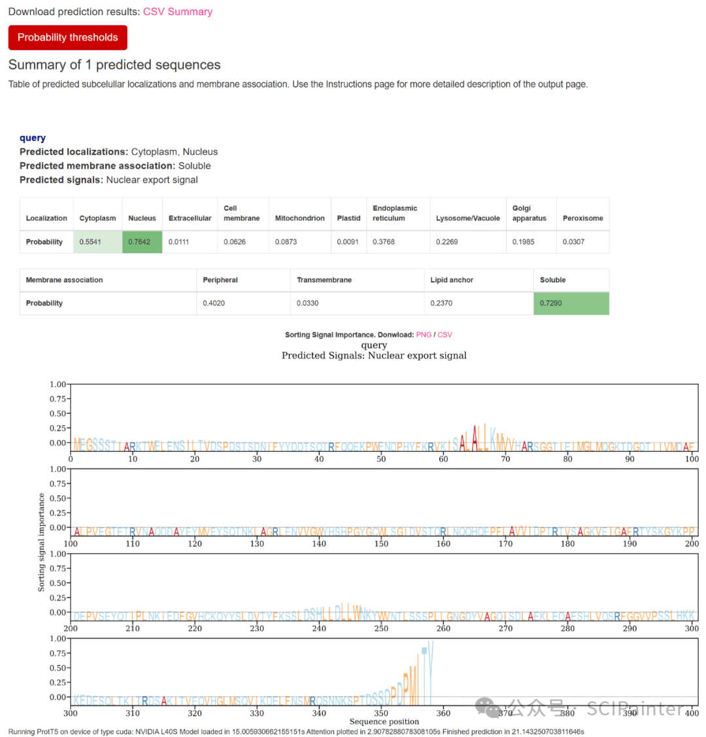Select the light green Cytoplasm cell 0.5541

(97, 242)
